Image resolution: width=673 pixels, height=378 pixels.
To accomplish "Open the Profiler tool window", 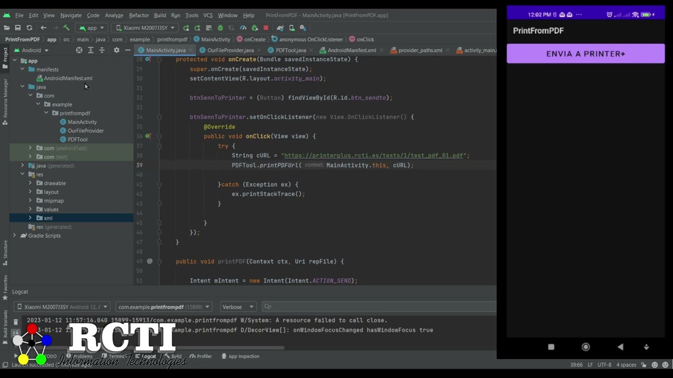I will tap(200, 356).
